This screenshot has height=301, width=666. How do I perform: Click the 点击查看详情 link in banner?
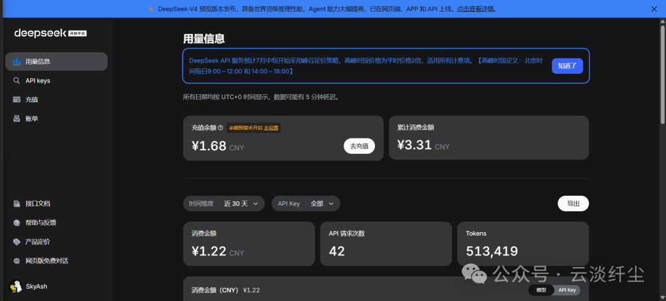[475, 9]
